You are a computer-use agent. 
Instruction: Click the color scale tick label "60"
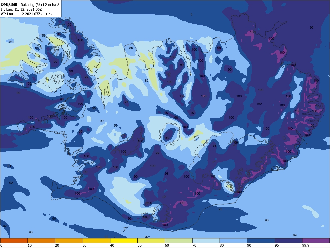(x=167, y=245)
